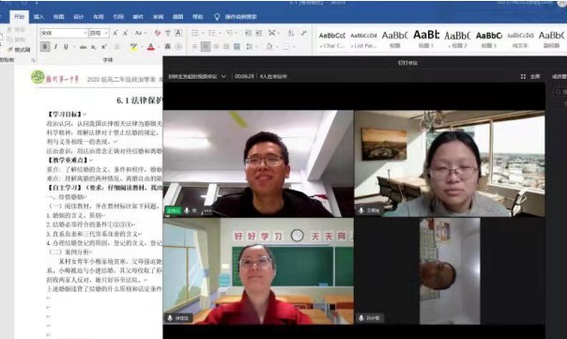Click the Tell Me search lightbulb box
The image size is (567, 339).
tap(236, 17)
